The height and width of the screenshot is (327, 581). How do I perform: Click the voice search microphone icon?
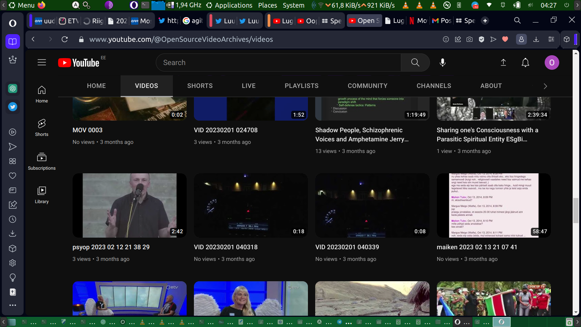pyautogui.click(x=442, y=62)
